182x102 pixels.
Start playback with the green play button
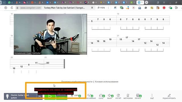coord(50,96)
